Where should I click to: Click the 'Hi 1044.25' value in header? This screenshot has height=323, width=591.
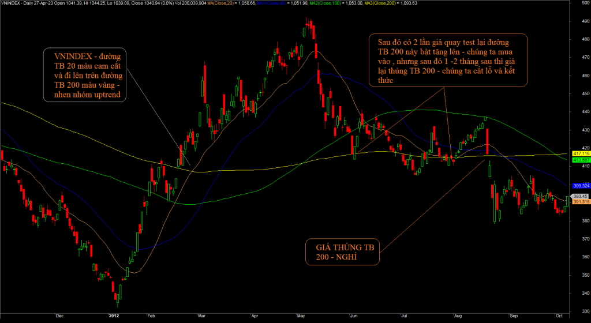pyautogui.click(x=95, y=3)
